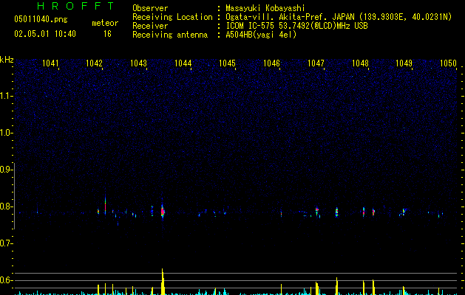Click the 1.0 frequency axis label
465x295 pixels.
(7, 133)
